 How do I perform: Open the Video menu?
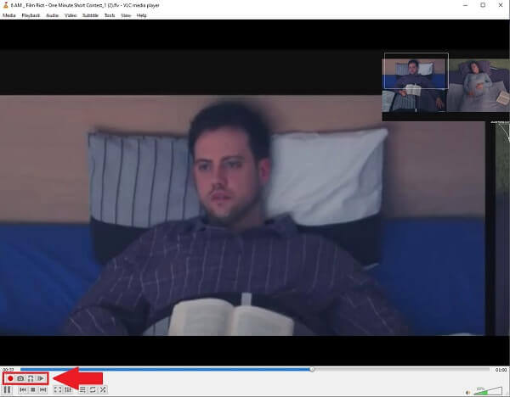click(x=71, y=15)
